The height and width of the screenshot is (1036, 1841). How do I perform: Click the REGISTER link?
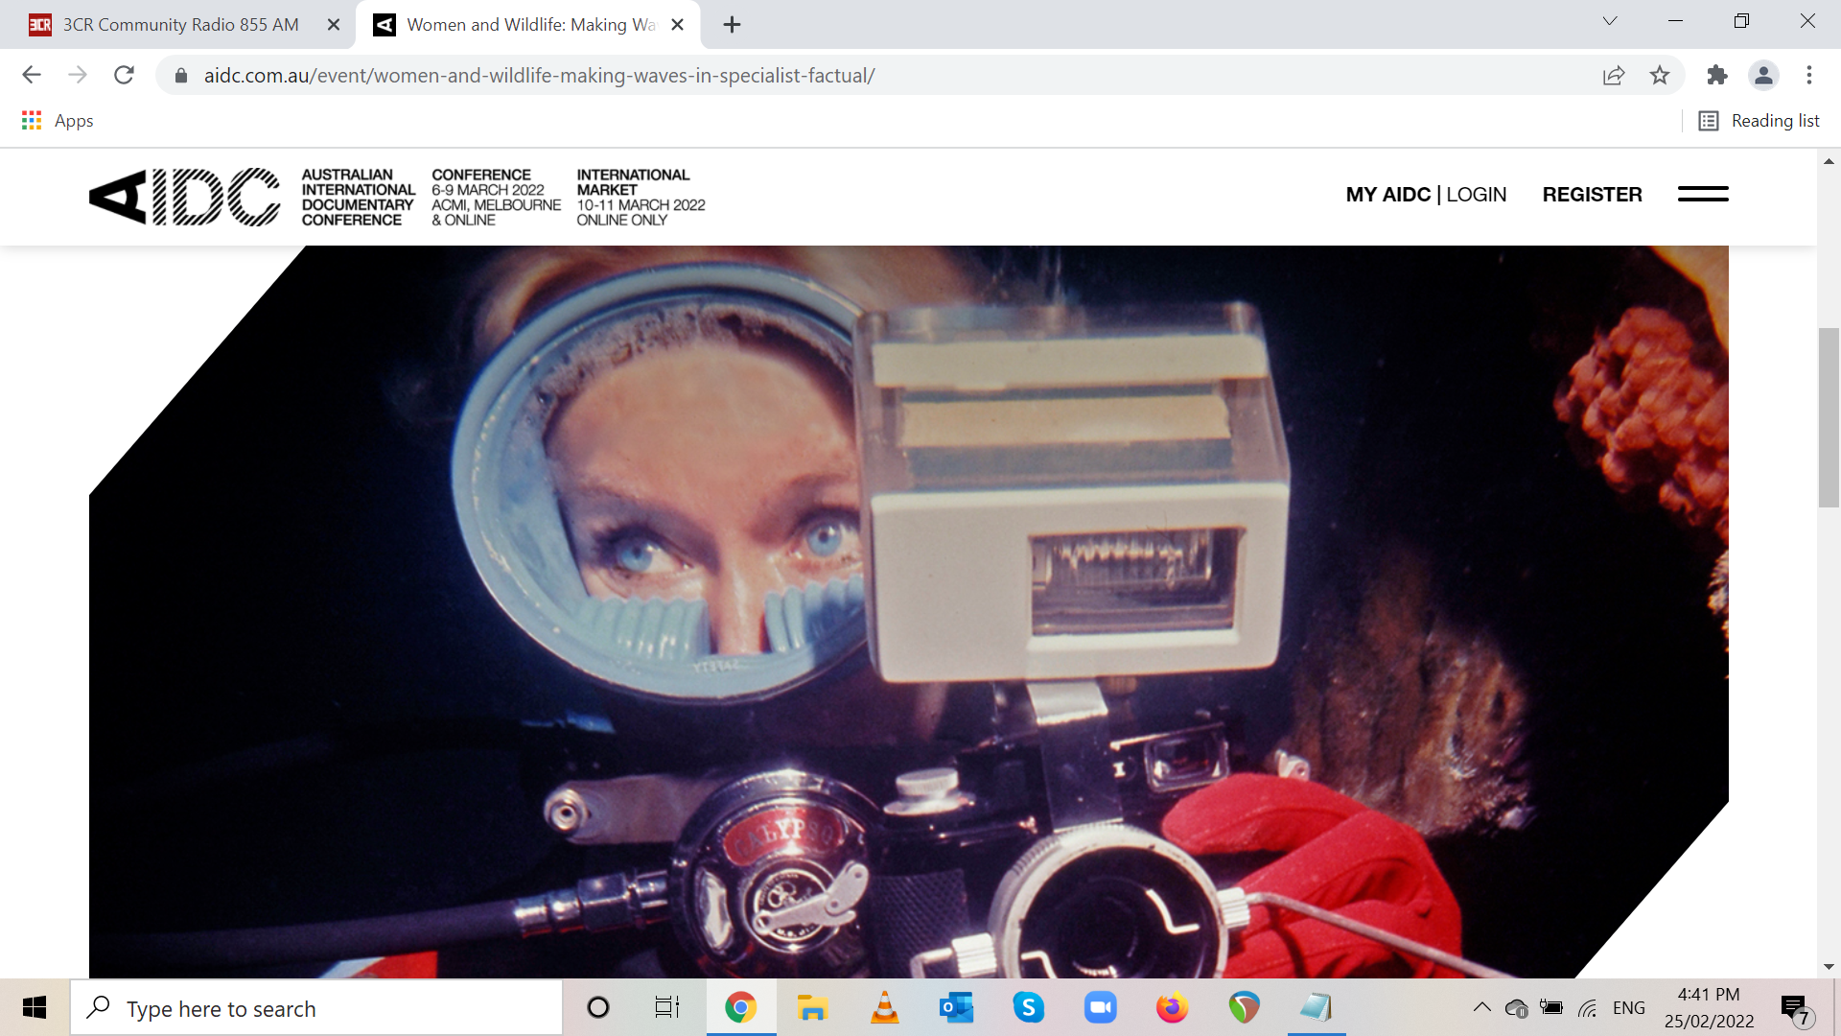1592,195
